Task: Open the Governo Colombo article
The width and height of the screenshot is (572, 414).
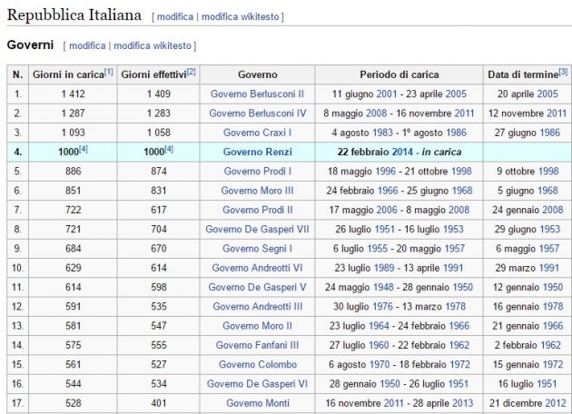Action: point(257,364)
